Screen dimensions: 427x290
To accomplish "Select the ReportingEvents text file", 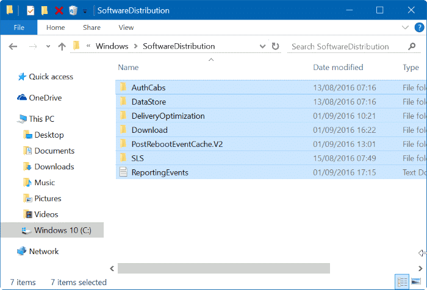I will (x=271, y=172).
